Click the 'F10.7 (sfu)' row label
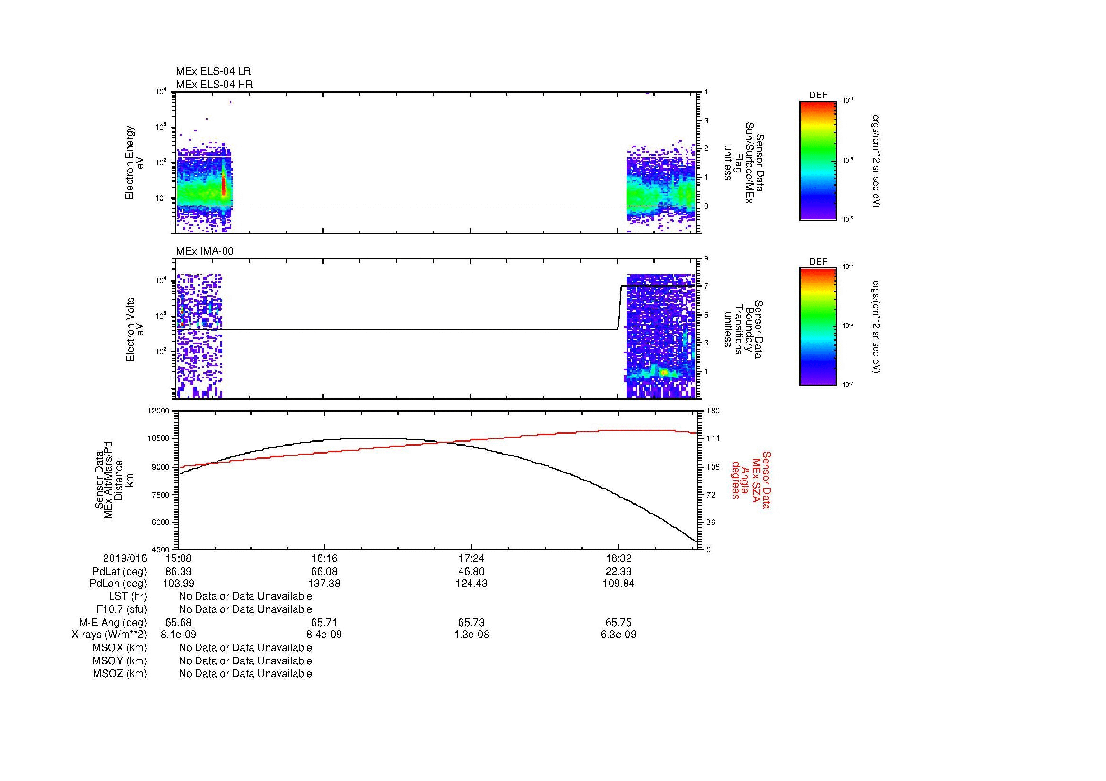 (122, 609)
